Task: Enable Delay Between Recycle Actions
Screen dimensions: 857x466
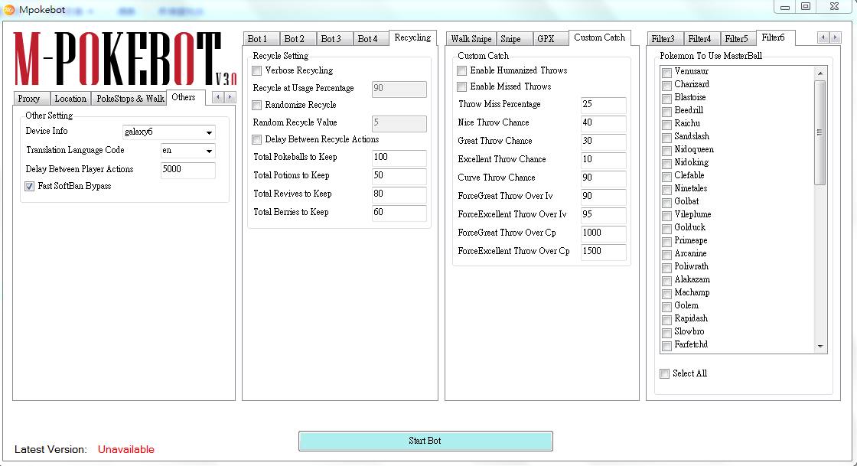Action: [x=256, y=139]
